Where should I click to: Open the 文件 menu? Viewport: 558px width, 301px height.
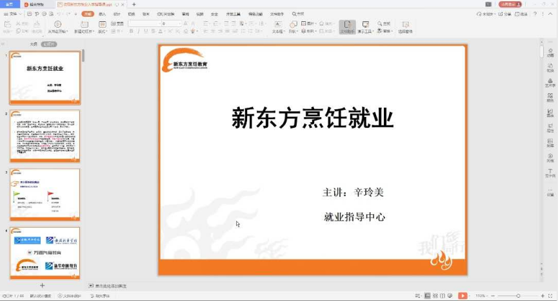point(12,14)
